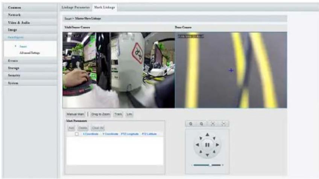Click the Drag to Zoom button
Screen dimensions: 319x179
pos(100,114)
